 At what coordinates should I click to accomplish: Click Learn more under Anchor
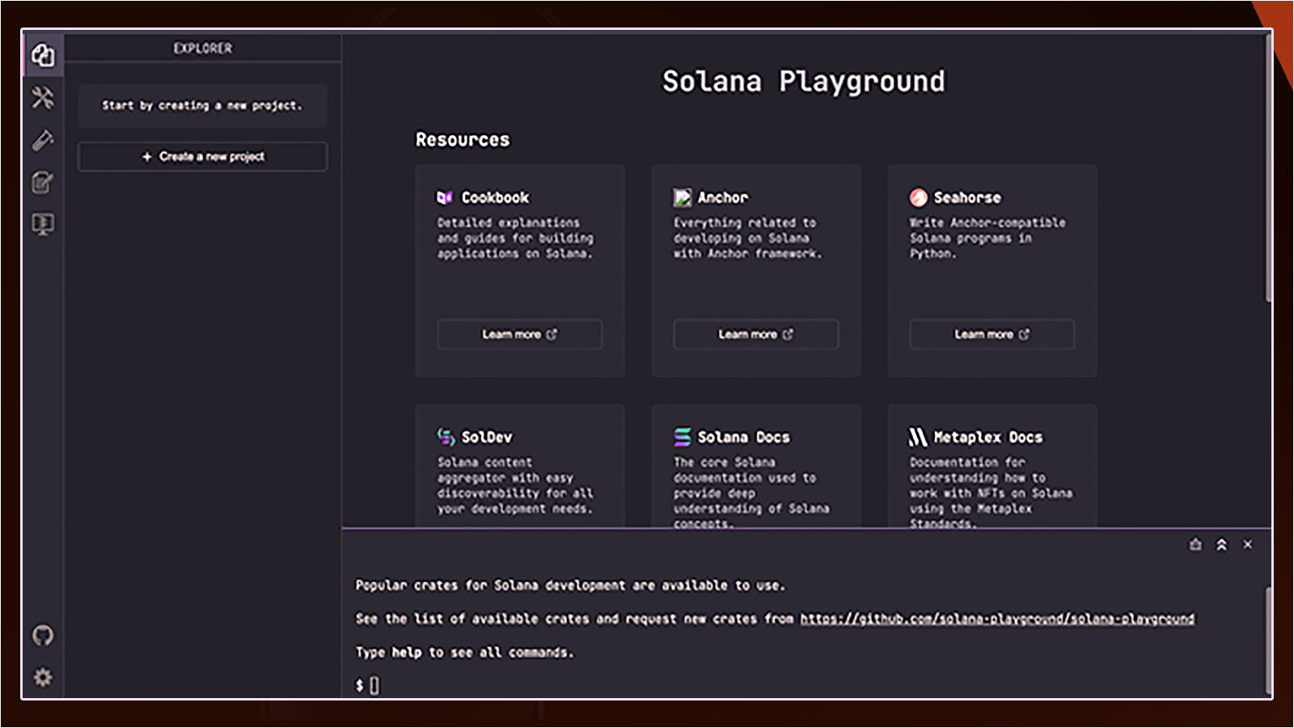tap(755, 334)
